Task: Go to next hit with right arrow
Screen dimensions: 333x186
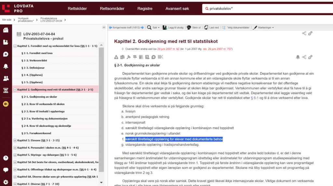Action: pyautogui.click(x=142, y=28)
